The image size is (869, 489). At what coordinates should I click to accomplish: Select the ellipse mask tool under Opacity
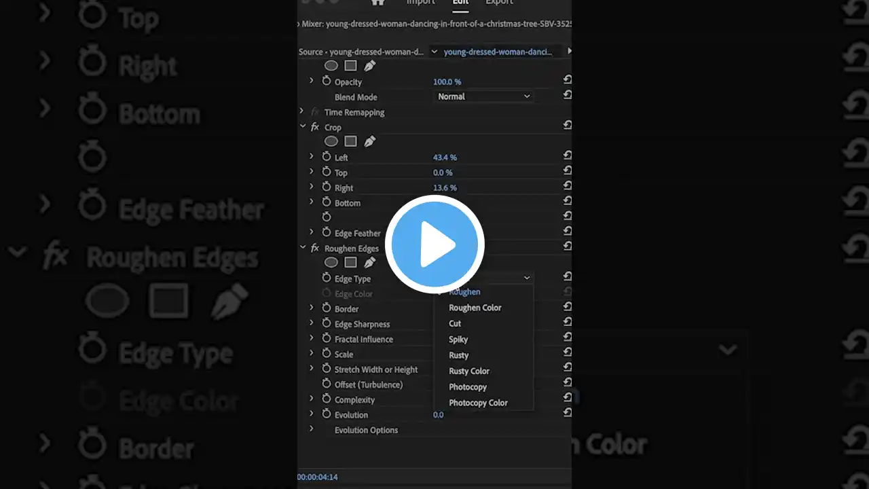coord(331,66)
